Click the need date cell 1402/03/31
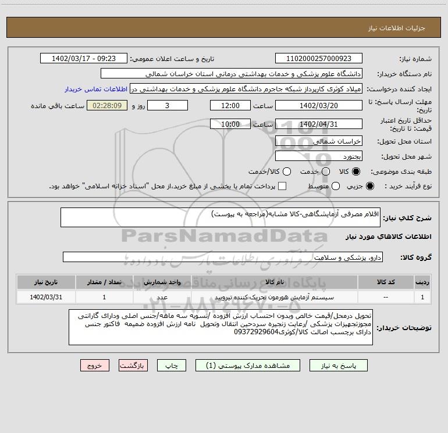 pos(46,297)
